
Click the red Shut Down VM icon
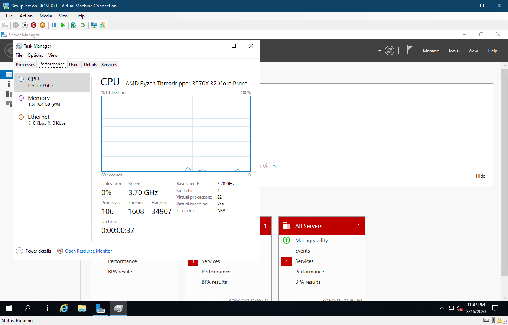(x=34, y=25)
